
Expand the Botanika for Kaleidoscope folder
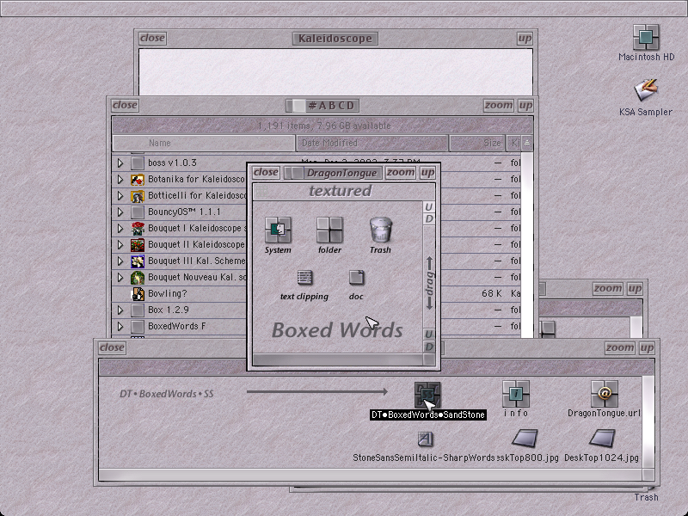(120, 180)
